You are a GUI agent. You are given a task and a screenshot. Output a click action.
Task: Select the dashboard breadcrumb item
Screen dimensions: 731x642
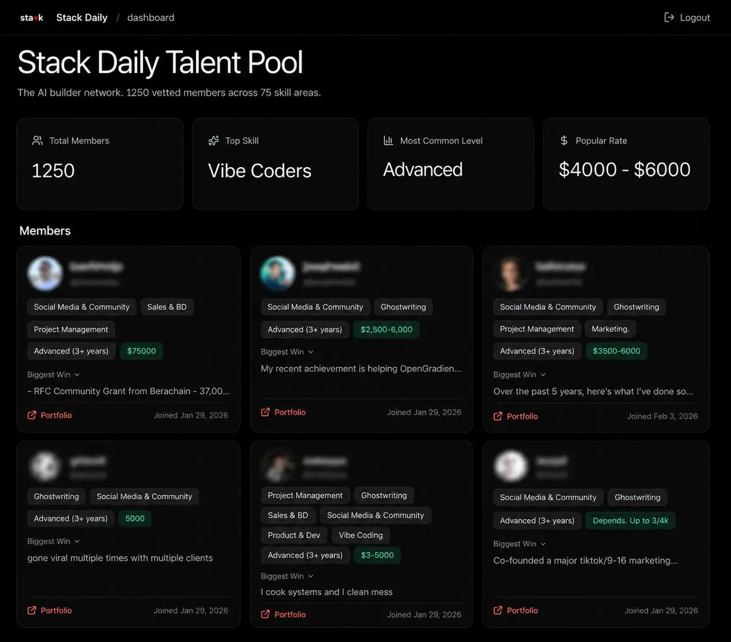pos(150,18)
